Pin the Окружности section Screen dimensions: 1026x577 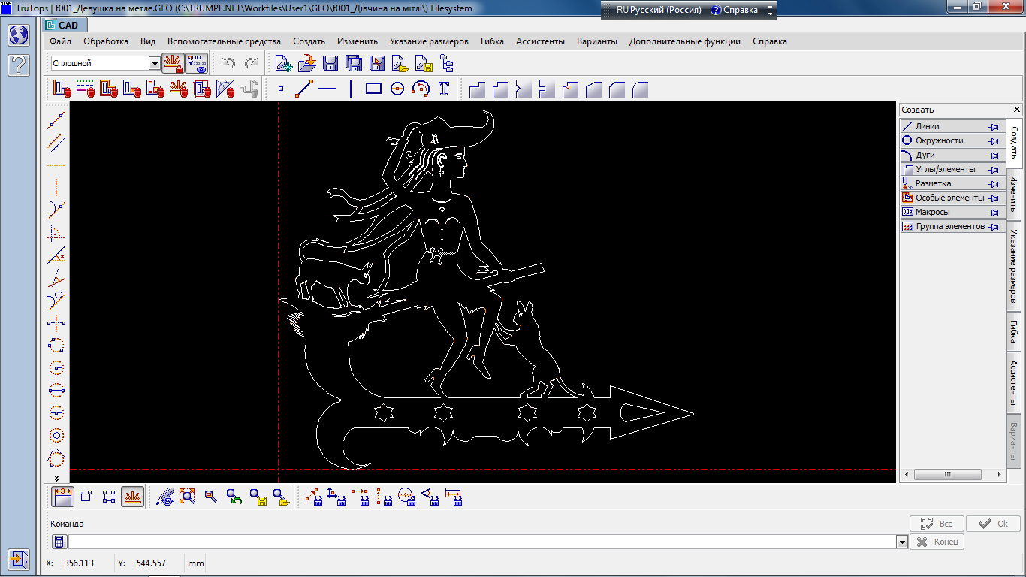(x=994, y=141)
